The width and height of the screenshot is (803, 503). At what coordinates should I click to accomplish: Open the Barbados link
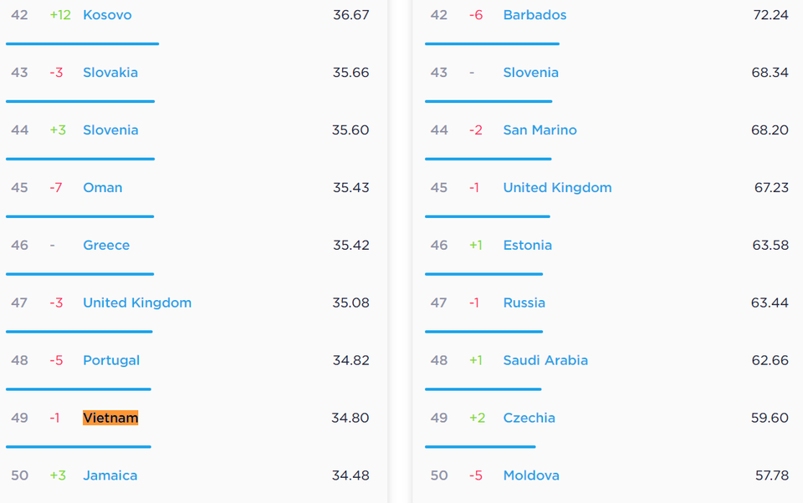pyautogui.click(x=534, y=15)
